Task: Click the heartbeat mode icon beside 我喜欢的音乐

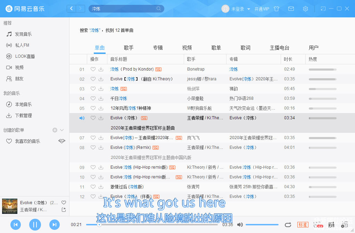Action: pos(61,141)
